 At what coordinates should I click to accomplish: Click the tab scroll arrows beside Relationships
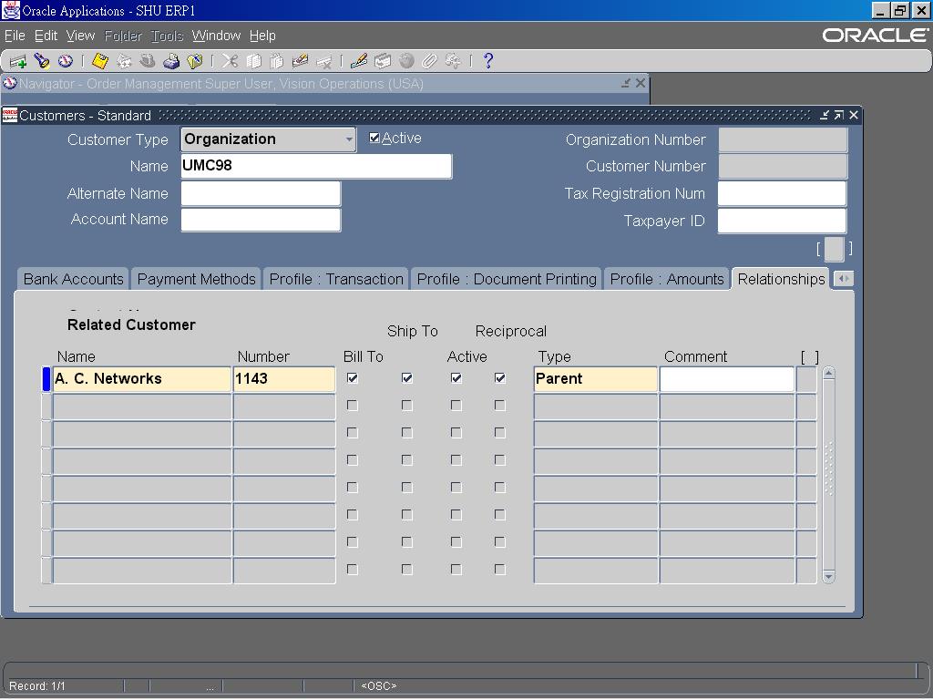843,279
